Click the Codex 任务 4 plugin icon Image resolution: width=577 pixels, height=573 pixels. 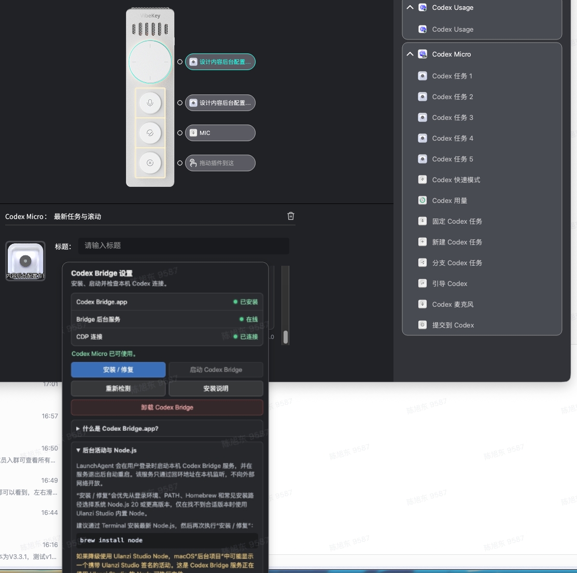click(423, 138)
